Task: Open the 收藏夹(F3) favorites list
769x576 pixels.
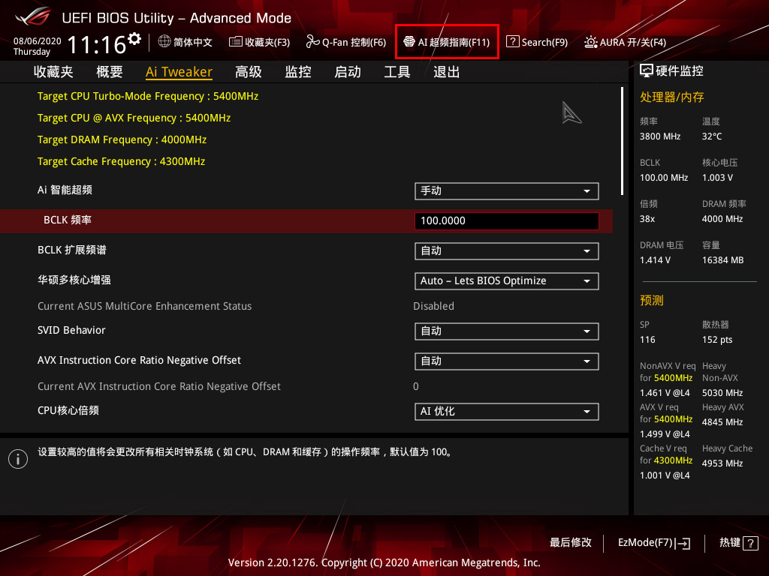Action: [259, 42]
